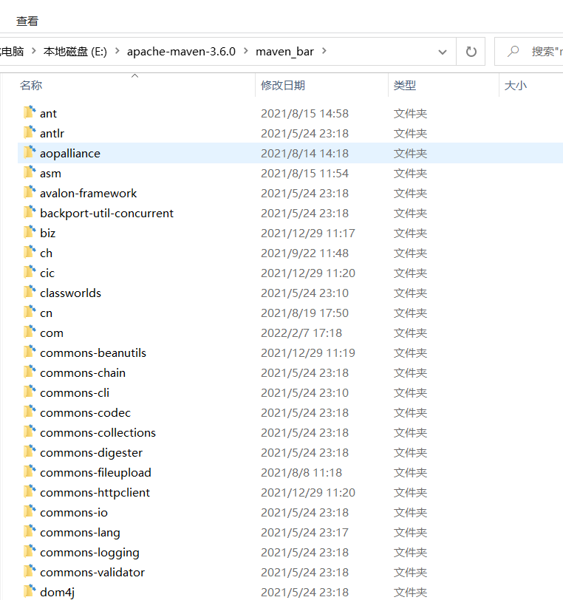Image resolution: width=563 pixels, height=600 pixels.
Task: Click date 2021/8/19 17:50 of cn
Action: coord(304,313)
